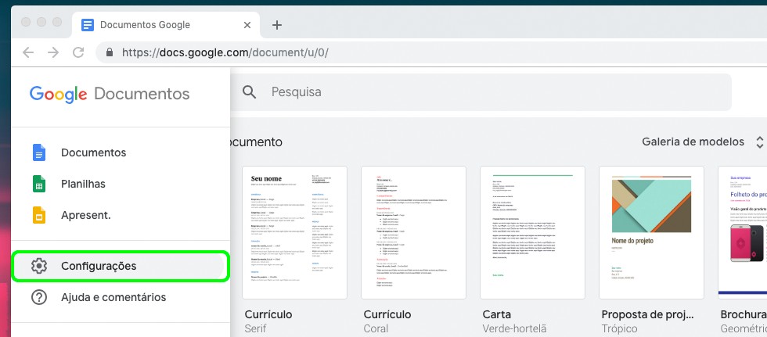Open a new browser tab
This screenshot has width=767, height=337.
tap(277, 25)
